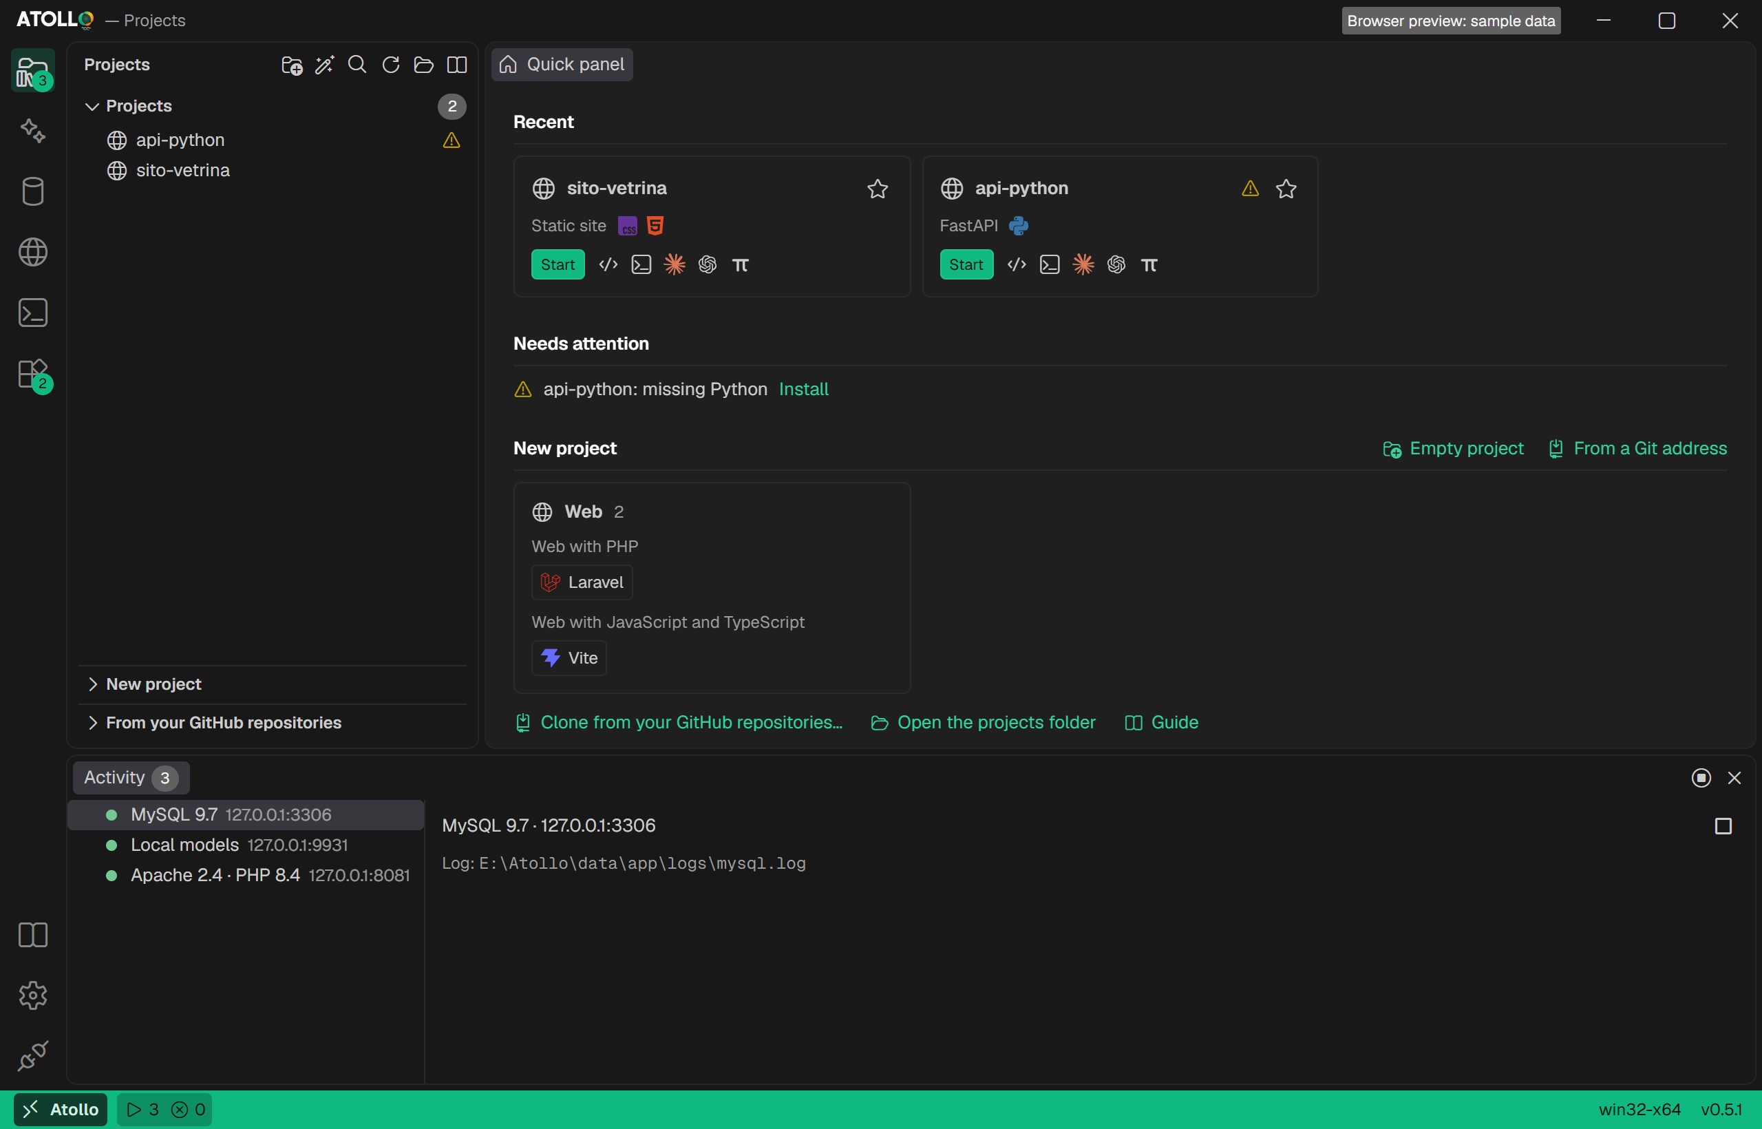1762x1129 pixels.
Task: Open the Databases sidebar view
Action: click(x=32, y=191)
